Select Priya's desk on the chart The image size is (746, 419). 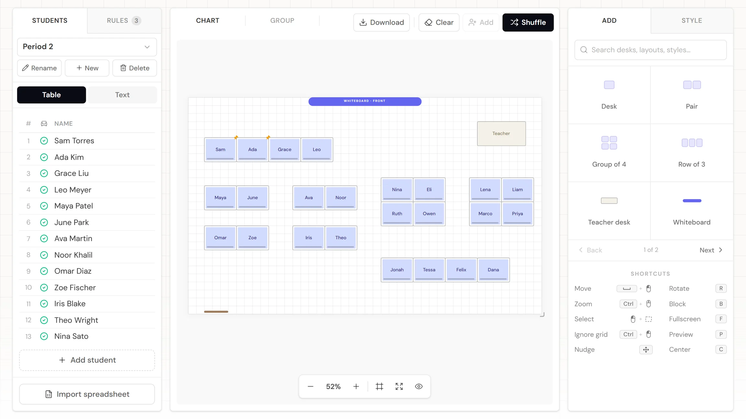(x=517, y=214)
